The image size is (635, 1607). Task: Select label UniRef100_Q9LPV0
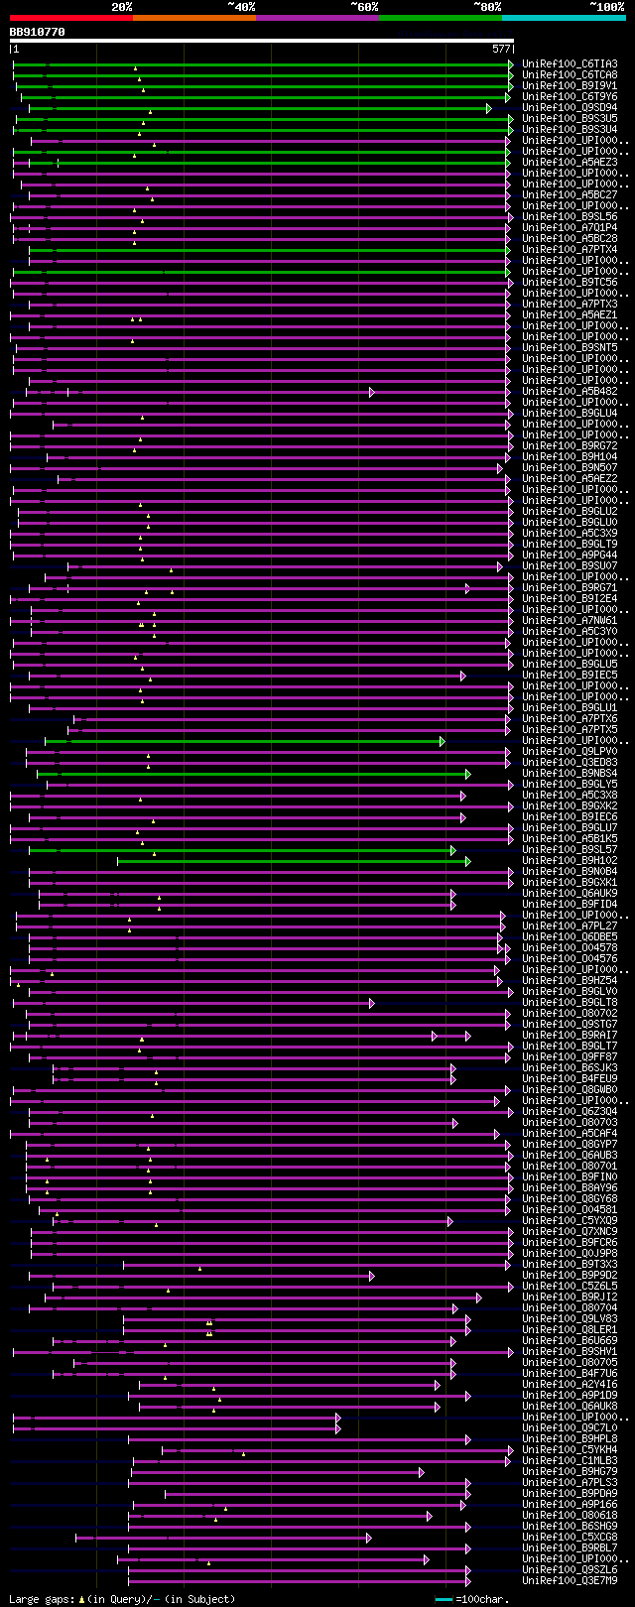pyautogui.click(x=570, y=752)
